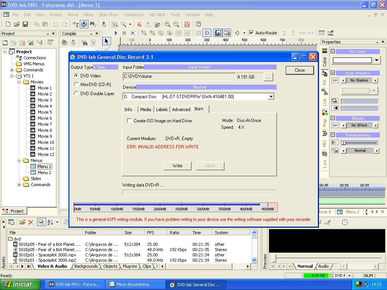
Task: Click the PRO EX red toolbar icon
Action: 187,24
